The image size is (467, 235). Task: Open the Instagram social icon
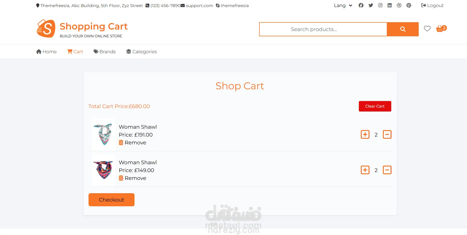point(380,5)
